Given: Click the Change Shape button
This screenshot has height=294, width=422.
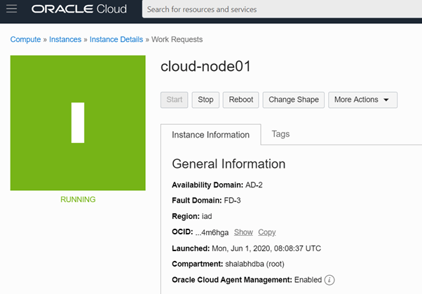Looking at the screenshot, I should pos(294,100).
